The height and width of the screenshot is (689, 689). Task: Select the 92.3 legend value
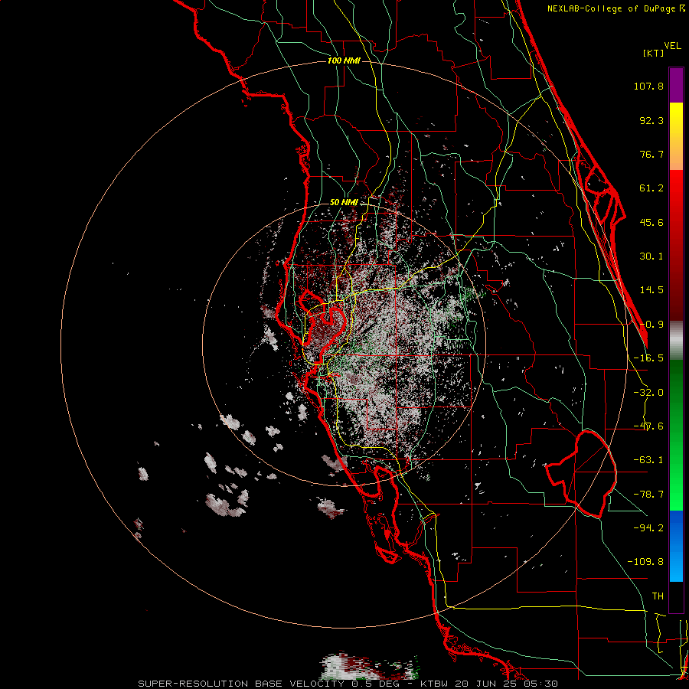pyautogui.click(x=651, y=120)
